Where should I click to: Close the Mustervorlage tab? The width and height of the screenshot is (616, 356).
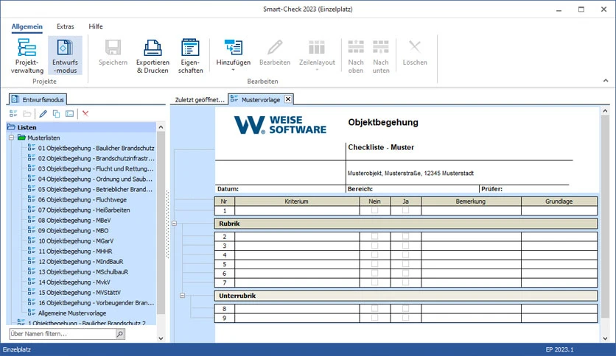click(x=288, y=99)
